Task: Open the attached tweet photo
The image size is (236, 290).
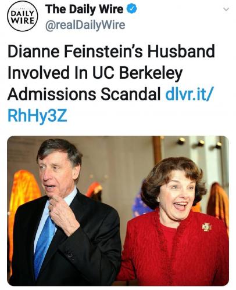Action: (118, 211)
